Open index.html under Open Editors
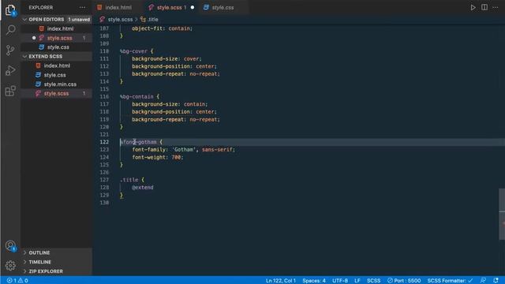This screenshot has width=505, height=284. click(x=60, y=28)
